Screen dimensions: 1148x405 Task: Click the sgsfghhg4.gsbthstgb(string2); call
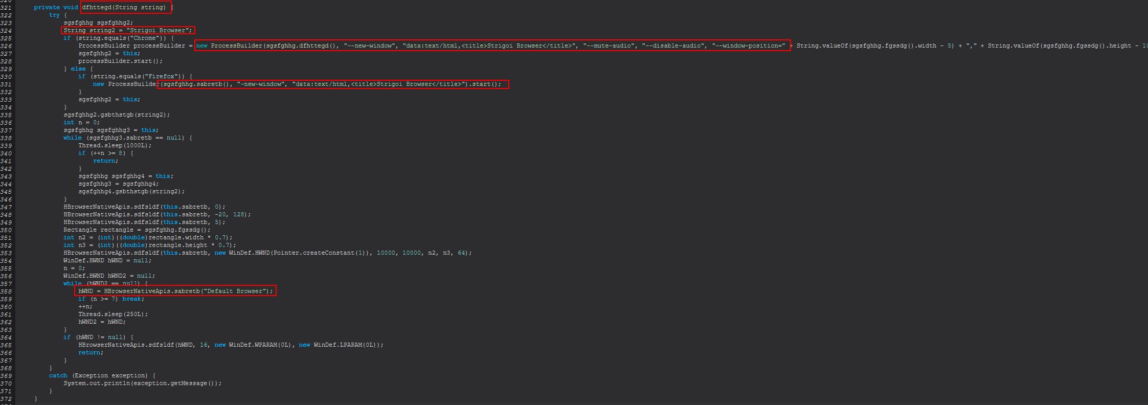pos(131,191)
